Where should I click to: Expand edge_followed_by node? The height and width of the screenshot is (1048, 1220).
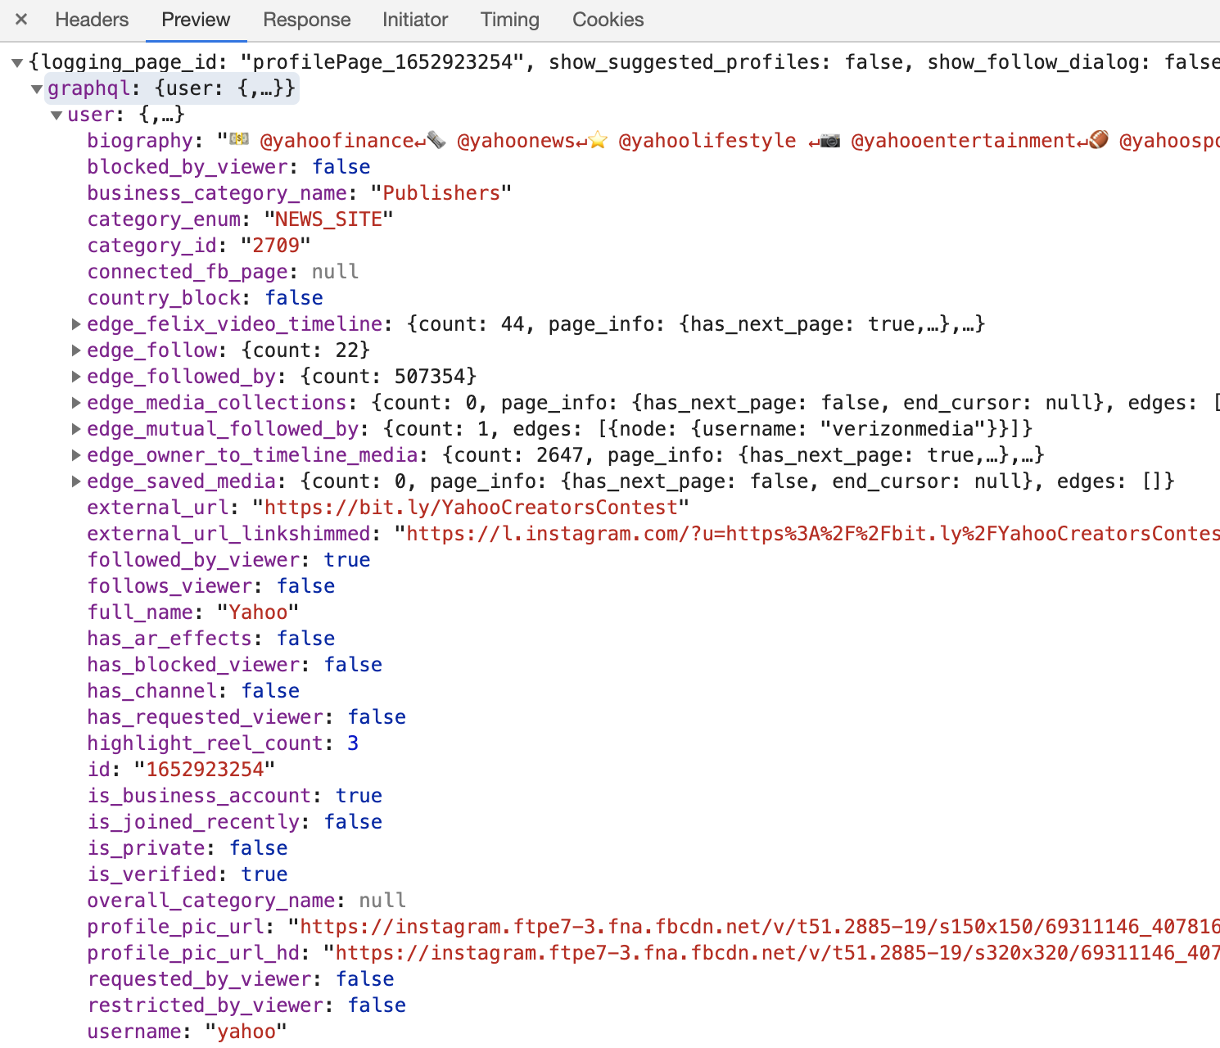coord(76,377)
